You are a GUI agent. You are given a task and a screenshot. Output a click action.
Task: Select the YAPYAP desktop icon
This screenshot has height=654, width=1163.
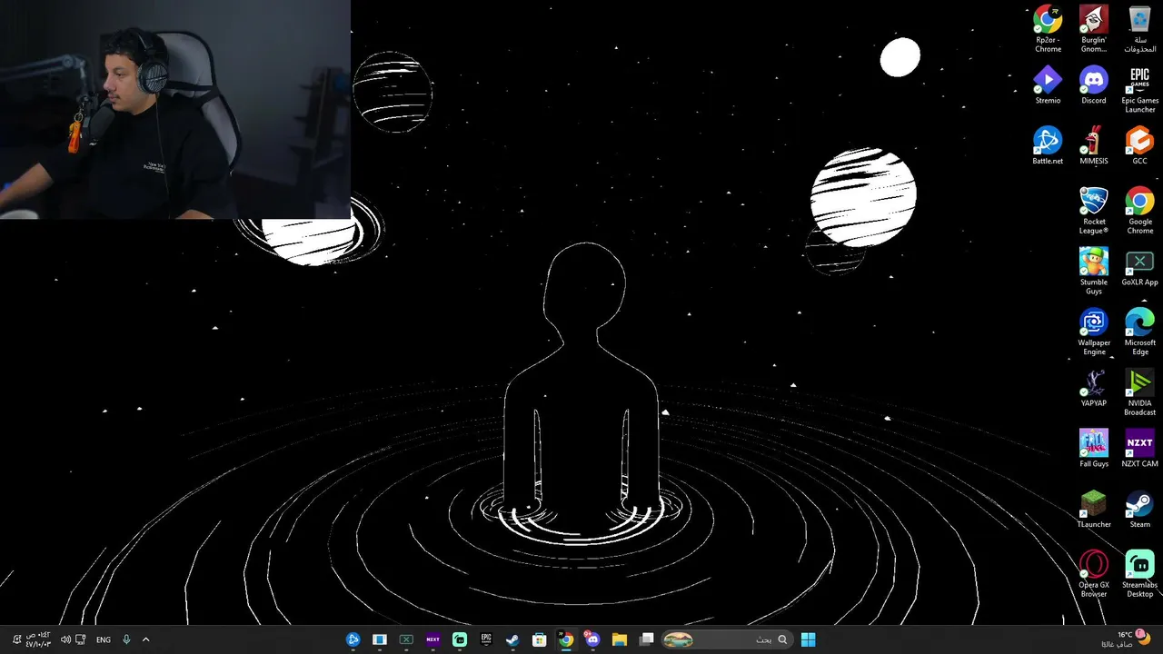tap(1094, 388)
